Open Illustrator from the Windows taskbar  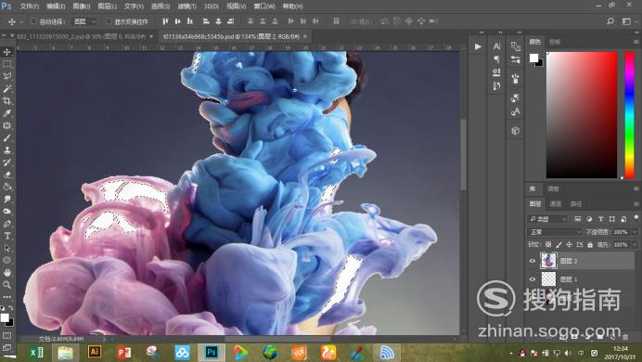(x=95, y=352)
